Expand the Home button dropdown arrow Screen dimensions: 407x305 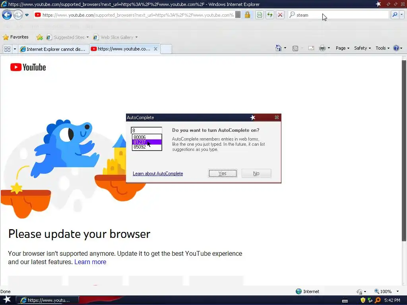(285, 48)
